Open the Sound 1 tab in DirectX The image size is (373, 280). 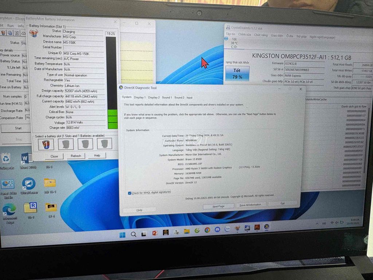(167, 97)
